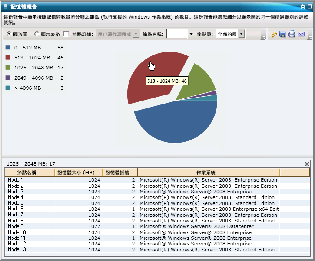Click the teal > 4096 MB legend swatch
Image resolution: width=315 pixels, height=261 pixels.
(x=8, y=88)
